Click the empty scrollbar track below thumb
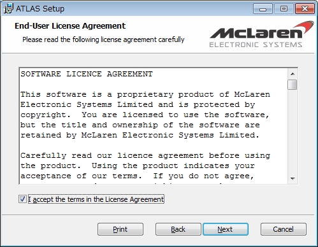318x247 pixels. click(x=293, y=132)
